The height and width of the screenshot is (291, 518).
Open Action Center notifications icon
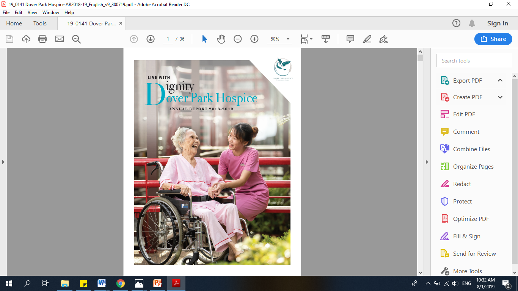506,283
